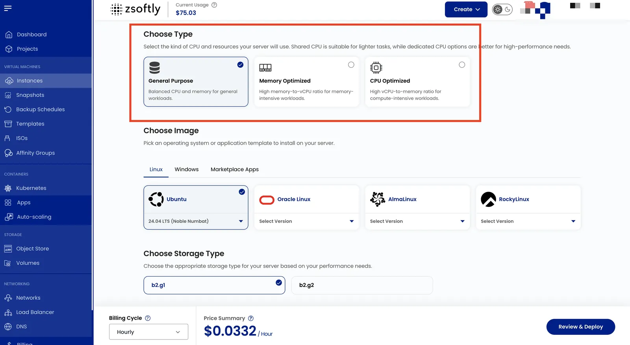
Task: Click the Object Store icon
Action: 8,249
